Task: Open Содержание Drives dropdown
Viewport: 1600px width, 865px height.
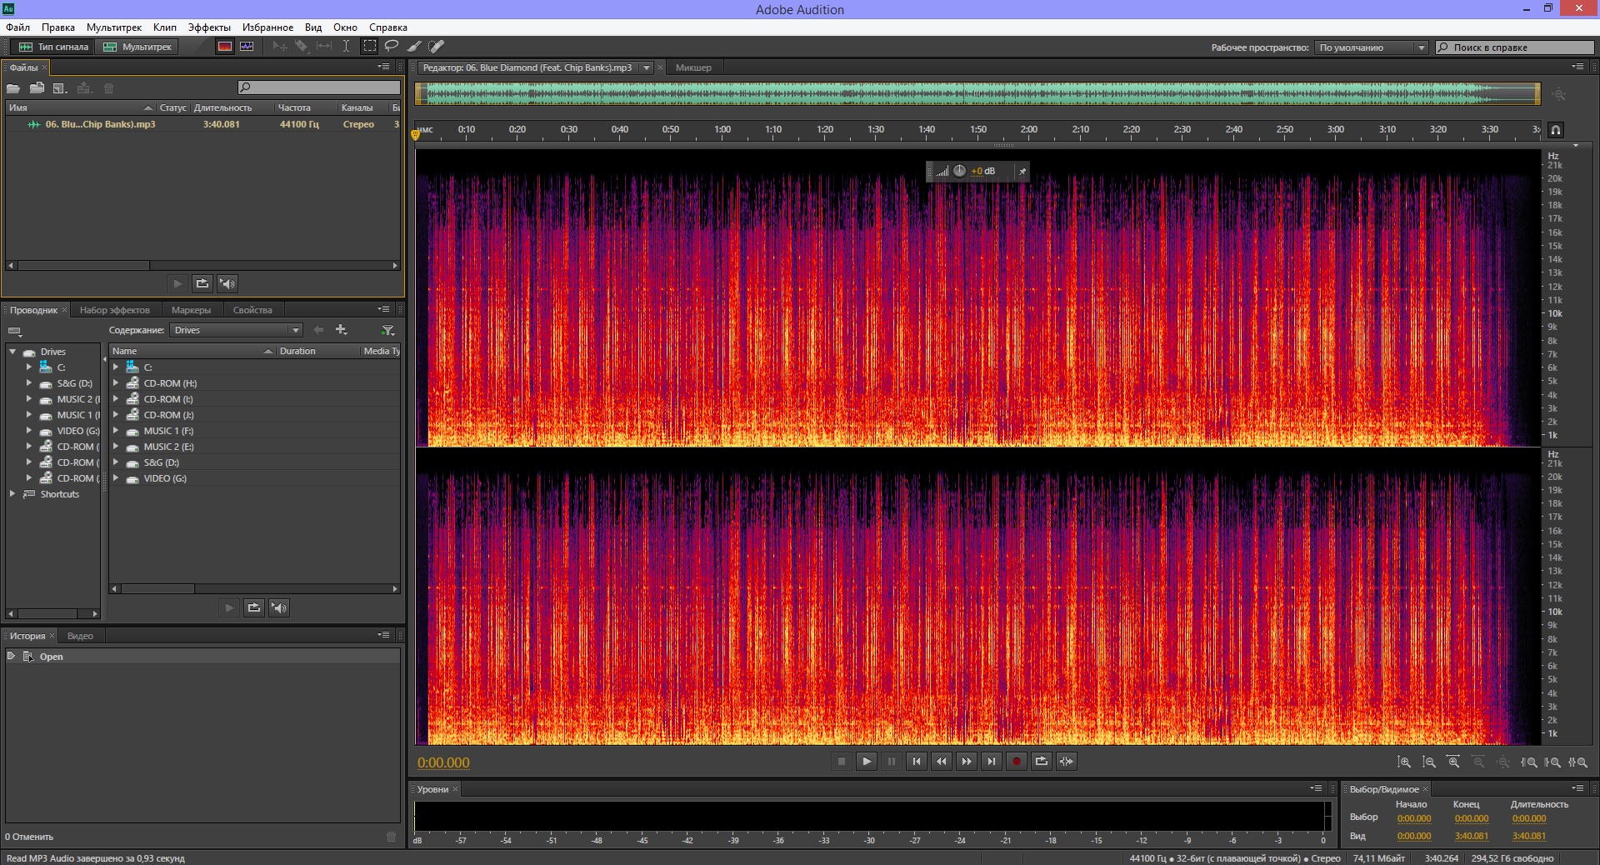Action: [236, 330]
